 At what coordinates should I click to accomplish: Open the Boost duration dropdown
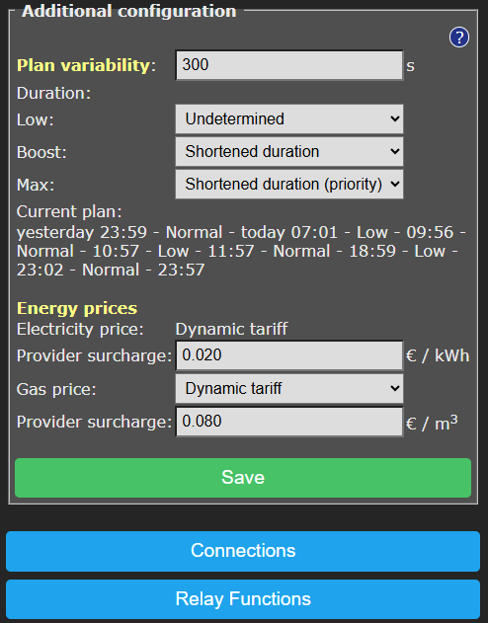click(289, 152)
